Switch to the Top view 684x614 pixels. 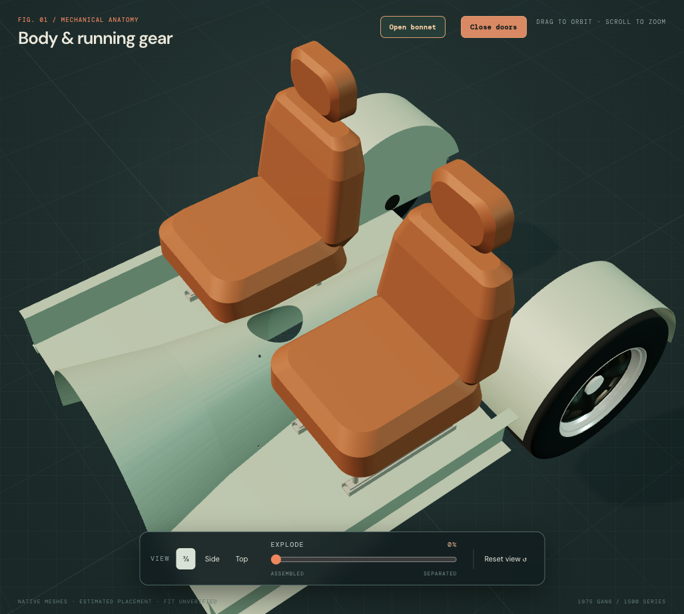tap(242, 559)
